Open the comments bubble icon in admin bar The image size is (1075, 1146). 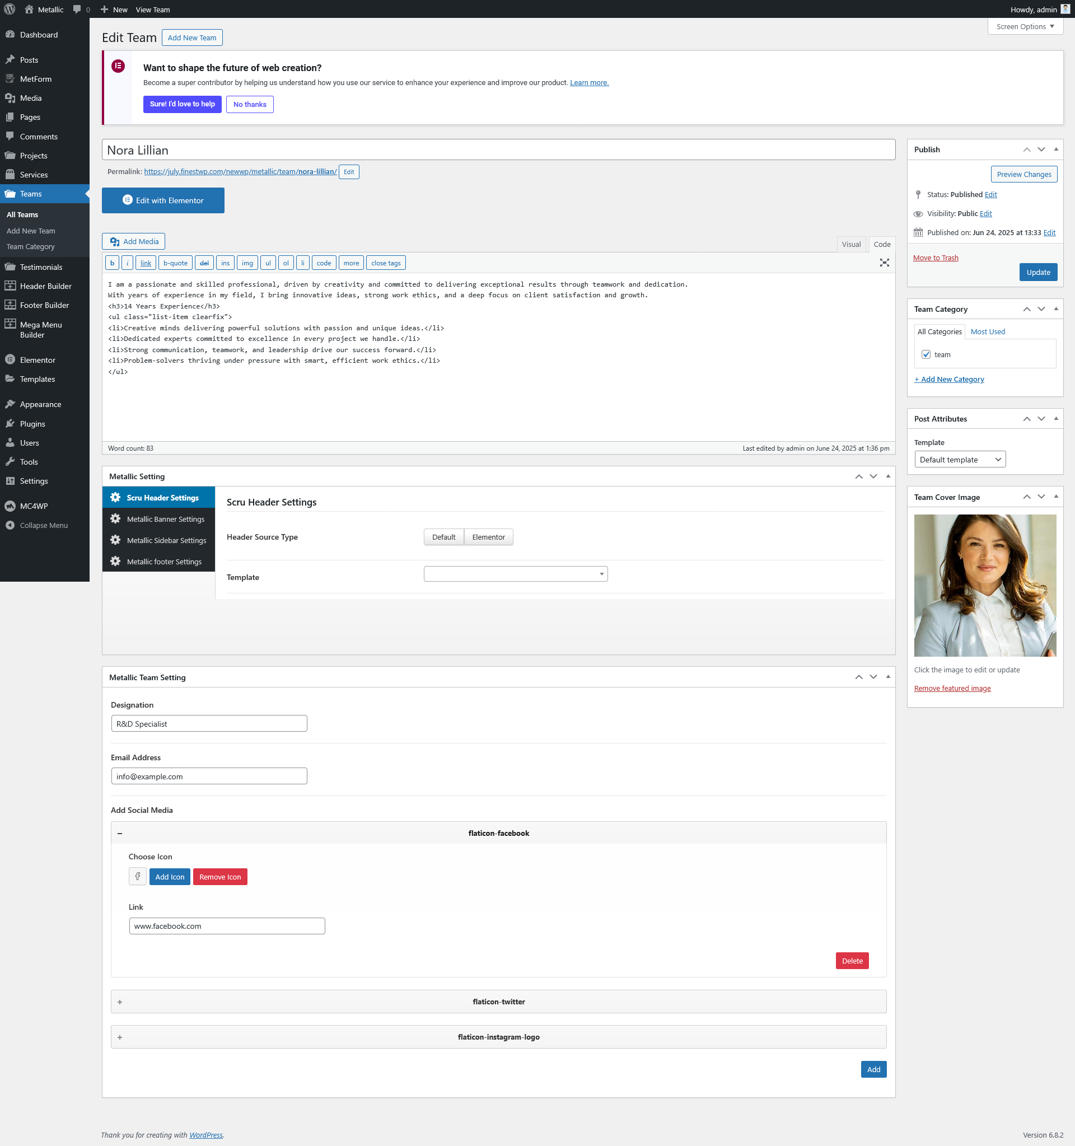click(77, 9)
